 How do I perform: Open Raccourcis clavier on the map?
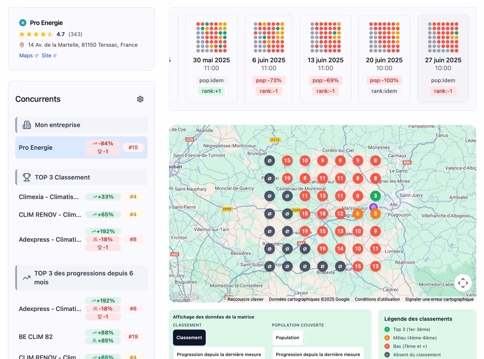[x=245, y=299]
